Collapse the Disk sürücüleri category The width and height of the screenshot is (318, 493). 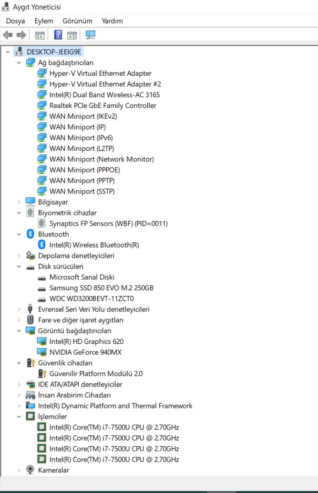(x=19, y=267)
